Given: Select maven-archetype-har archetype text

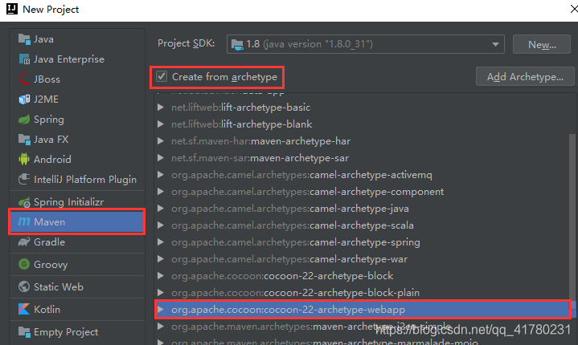Looking at the screenshot, I should (301, 141).
